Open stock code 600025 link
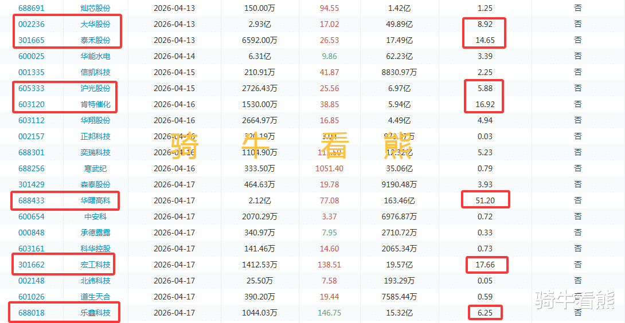This screenshot has width=625, height=323. point(32,56)
